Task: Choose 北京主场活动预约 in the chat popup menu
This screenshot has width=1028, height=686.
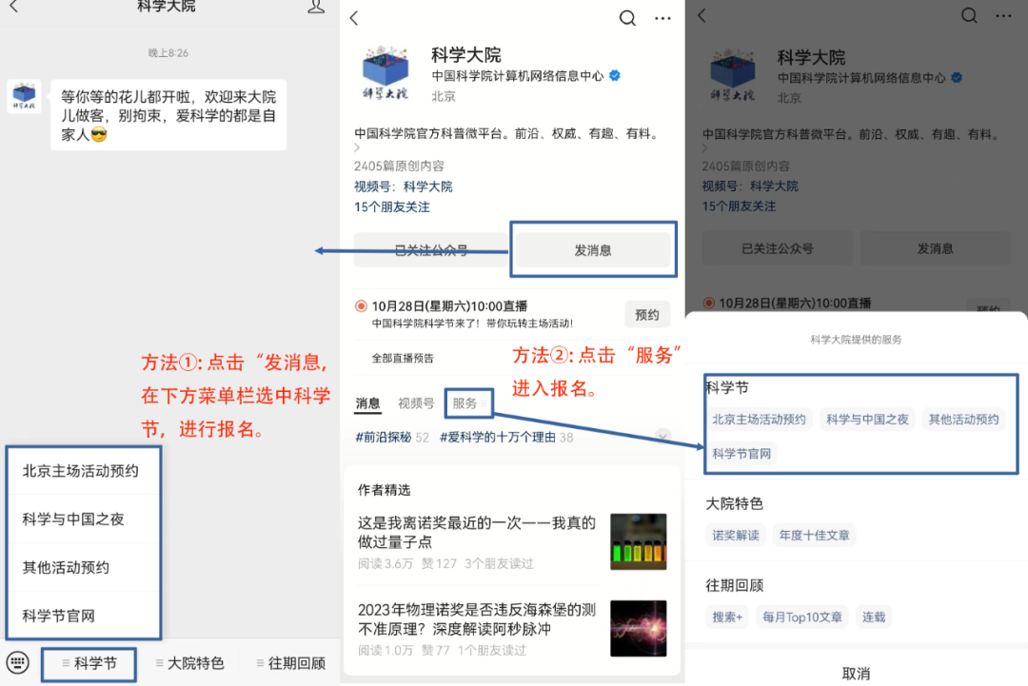Action: tap(83, 471)
